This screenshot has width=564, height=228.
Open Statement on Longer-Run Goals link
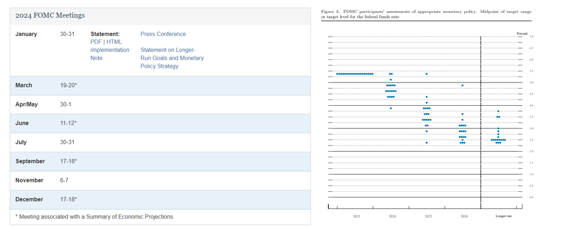point(172,58)
